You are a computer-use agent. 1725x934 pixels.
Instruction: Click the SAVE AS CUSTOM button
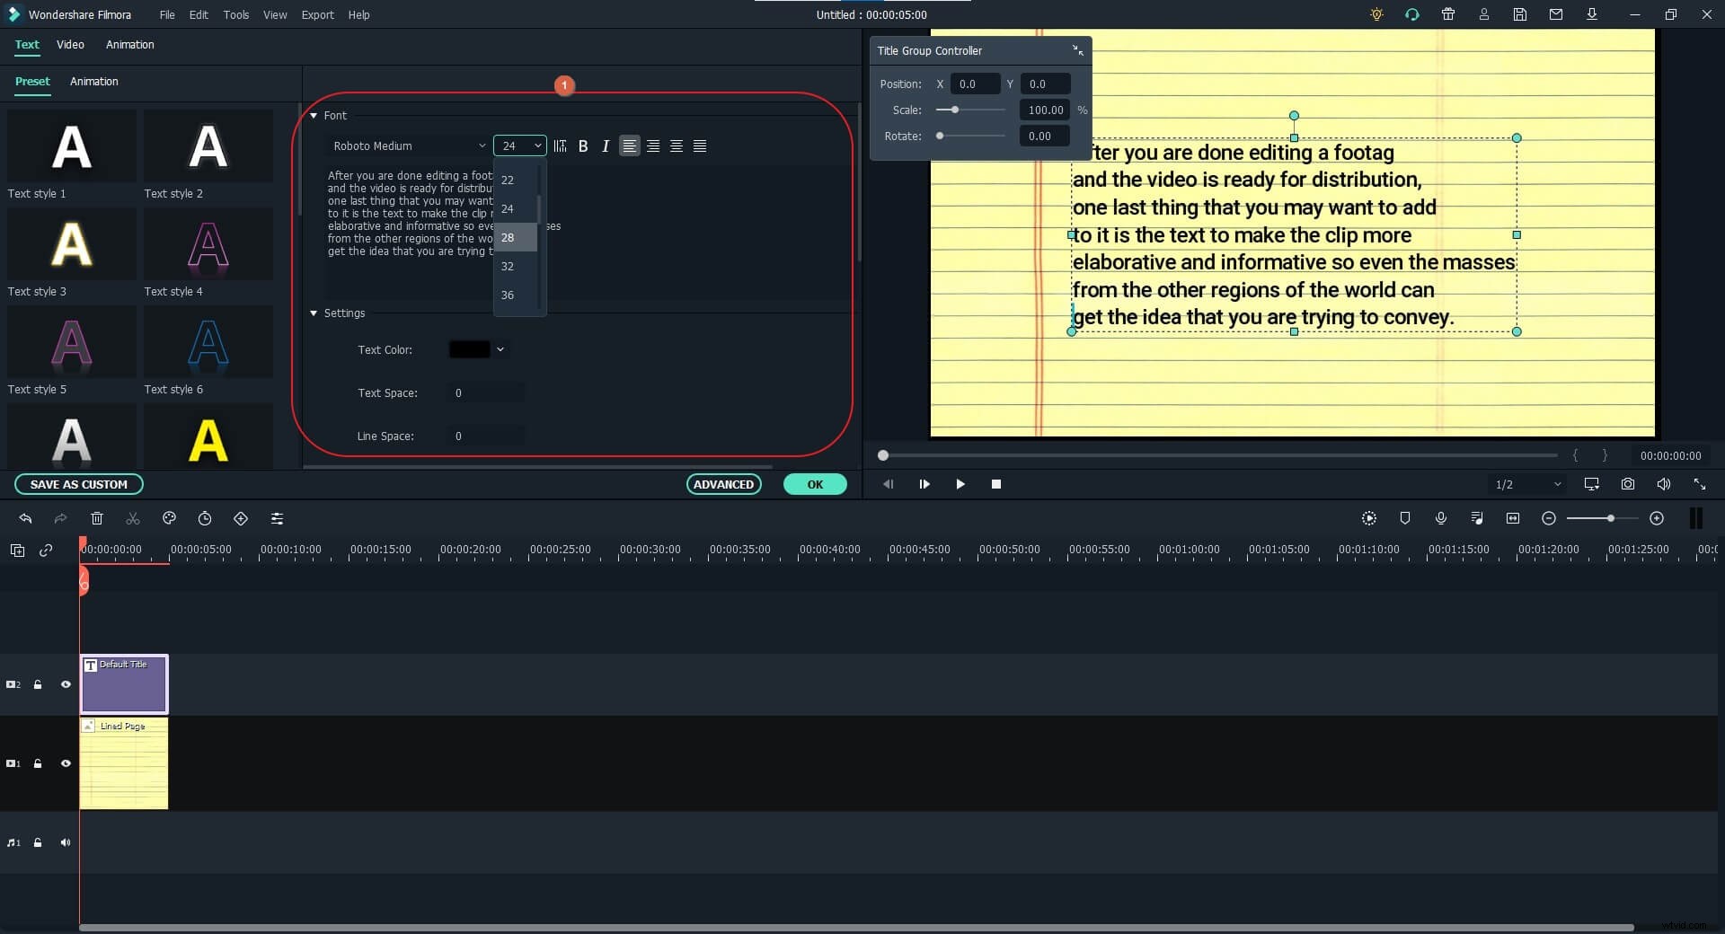click(x=79, y=484)
